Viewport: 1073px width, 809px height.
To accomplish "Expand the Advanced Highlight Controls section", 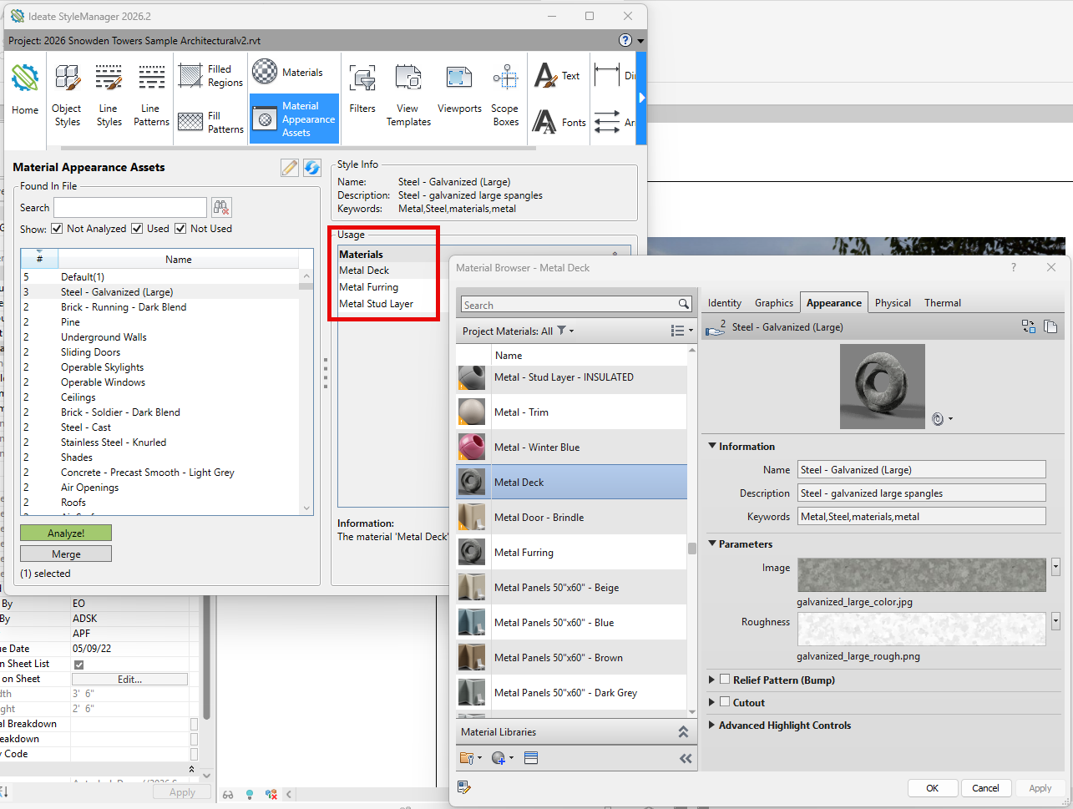I will 711,726.
